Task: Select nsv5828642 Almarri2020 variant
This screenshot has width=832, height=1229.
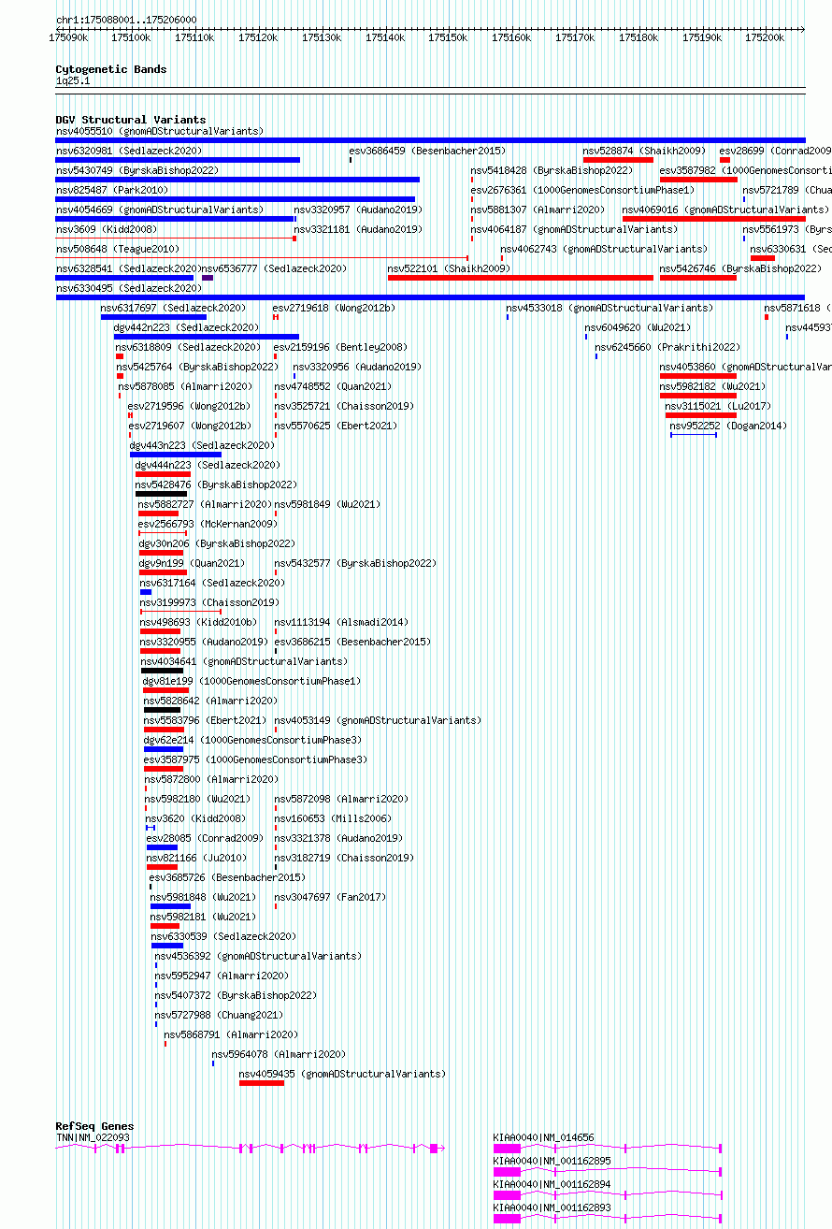Action: tap(211, 701)
